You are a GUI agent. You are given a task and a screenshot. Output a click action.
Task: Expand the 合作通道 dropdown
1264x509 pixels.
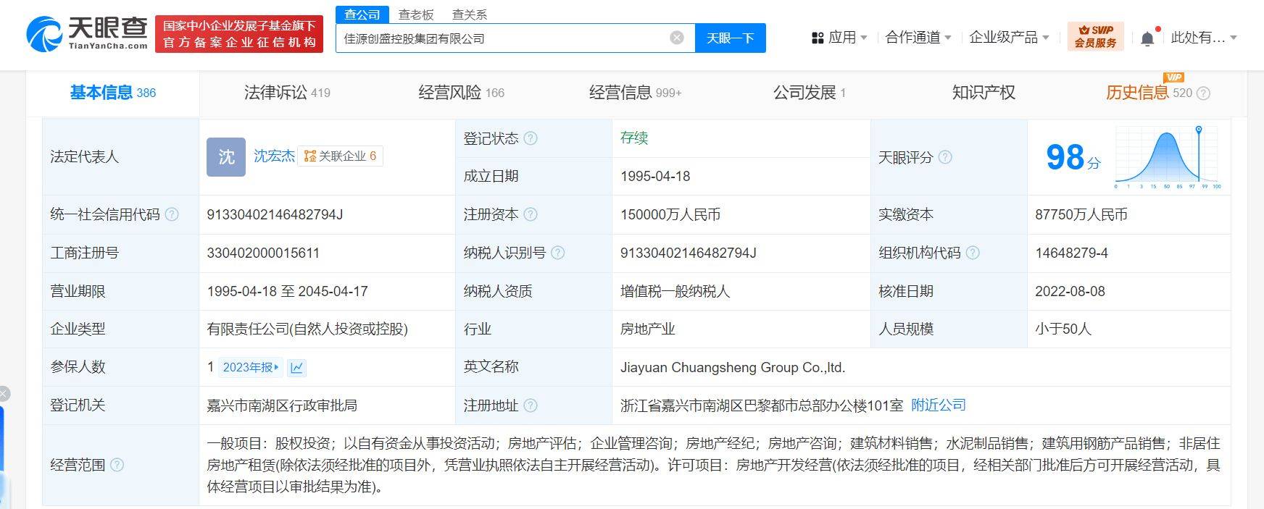click(918, 38)
